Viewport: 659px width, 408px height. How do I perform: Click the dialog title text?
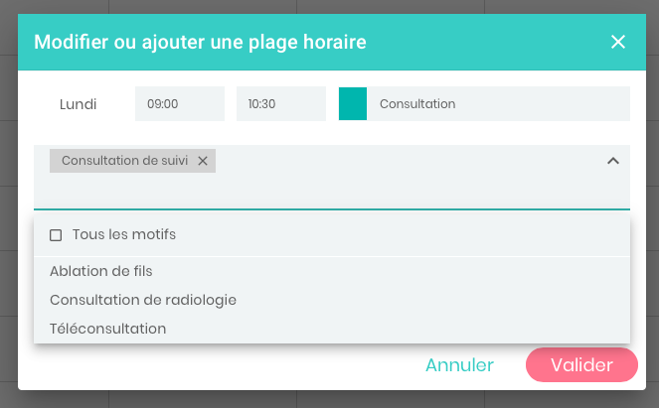pyautogui.click(x=200, y=42)
